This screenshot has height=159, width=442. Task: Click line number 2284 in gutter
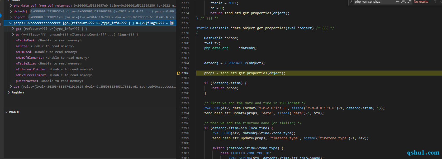185,63
